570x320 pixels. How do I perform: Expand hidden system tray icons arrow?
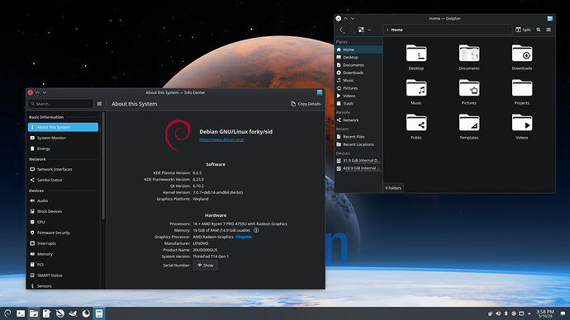coord(530,313)
